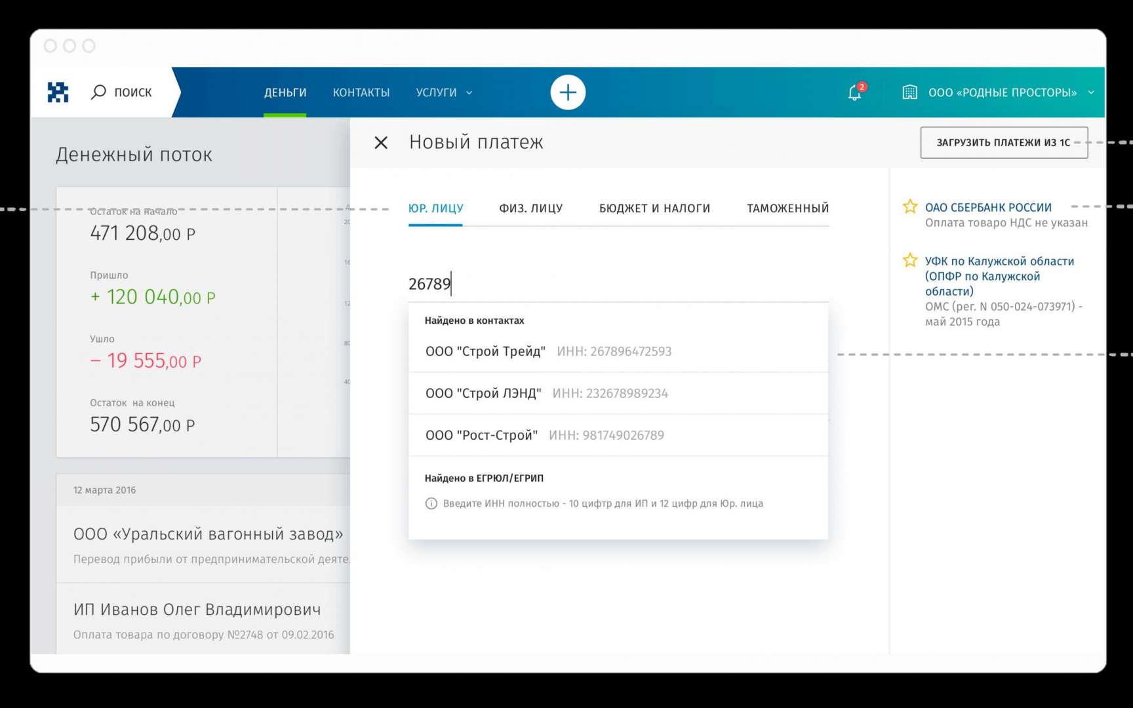
Task: Open УФК по Калужской области favorite payment
Action: 999,276
